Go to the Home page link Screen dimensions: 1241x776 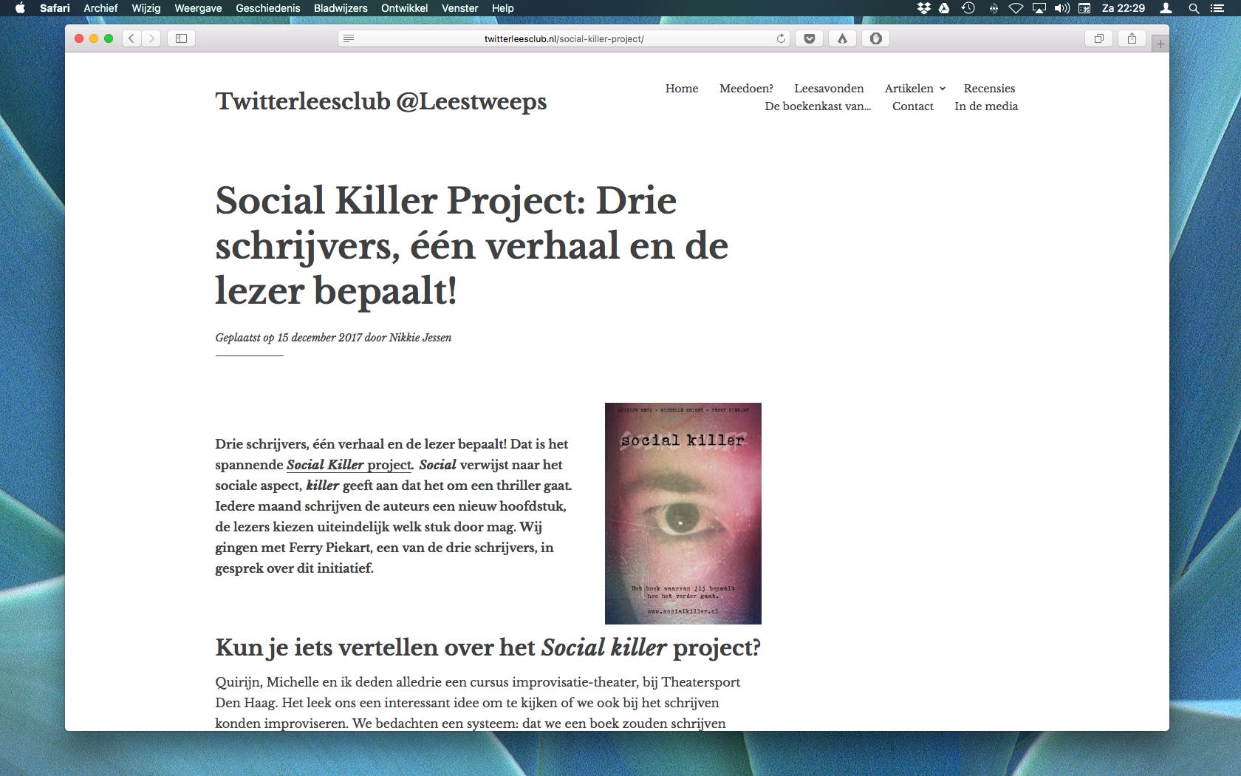[681, 88]
